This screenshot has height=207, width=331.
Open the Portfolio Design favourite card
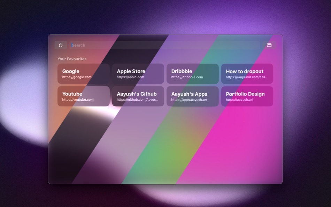[x=247, y=96]
